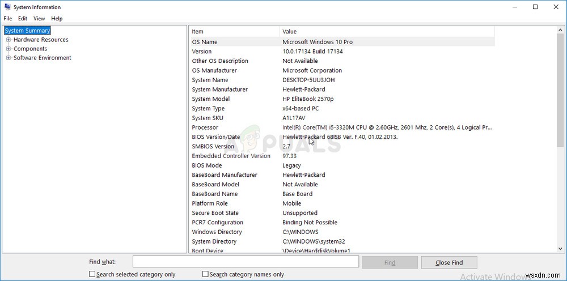Select System SKU row

342,118
